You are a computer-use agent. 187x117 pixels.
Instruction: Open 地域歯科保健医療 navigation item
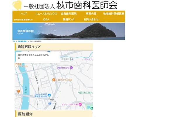[113, 14]
